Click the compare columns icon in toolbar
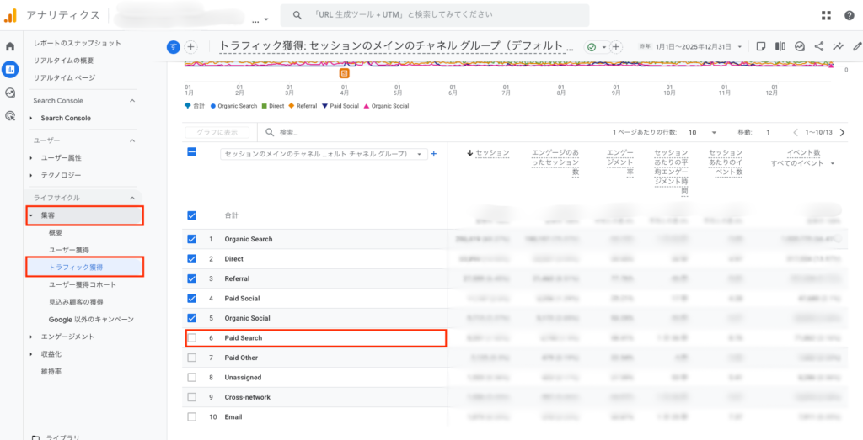The image size is (863, 440). coord(780,46)
